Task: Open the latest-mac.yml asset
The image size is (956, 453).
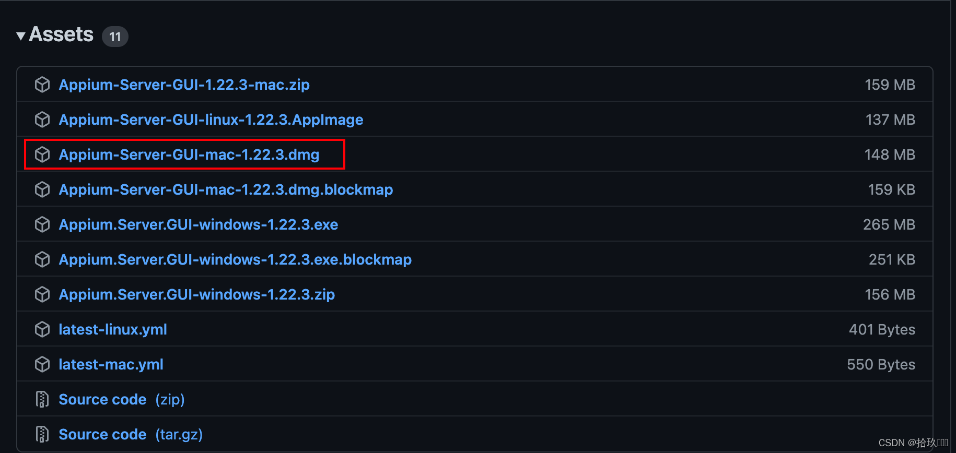Action: 111,364
